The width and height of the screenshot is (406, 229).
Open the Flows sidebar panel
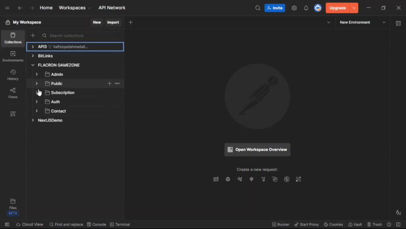pos(13,93)
